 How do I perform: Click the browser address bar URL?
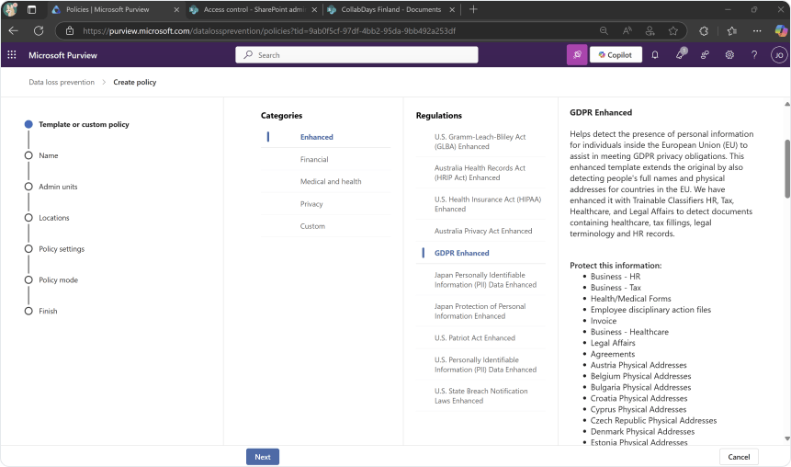click(269, 31)
